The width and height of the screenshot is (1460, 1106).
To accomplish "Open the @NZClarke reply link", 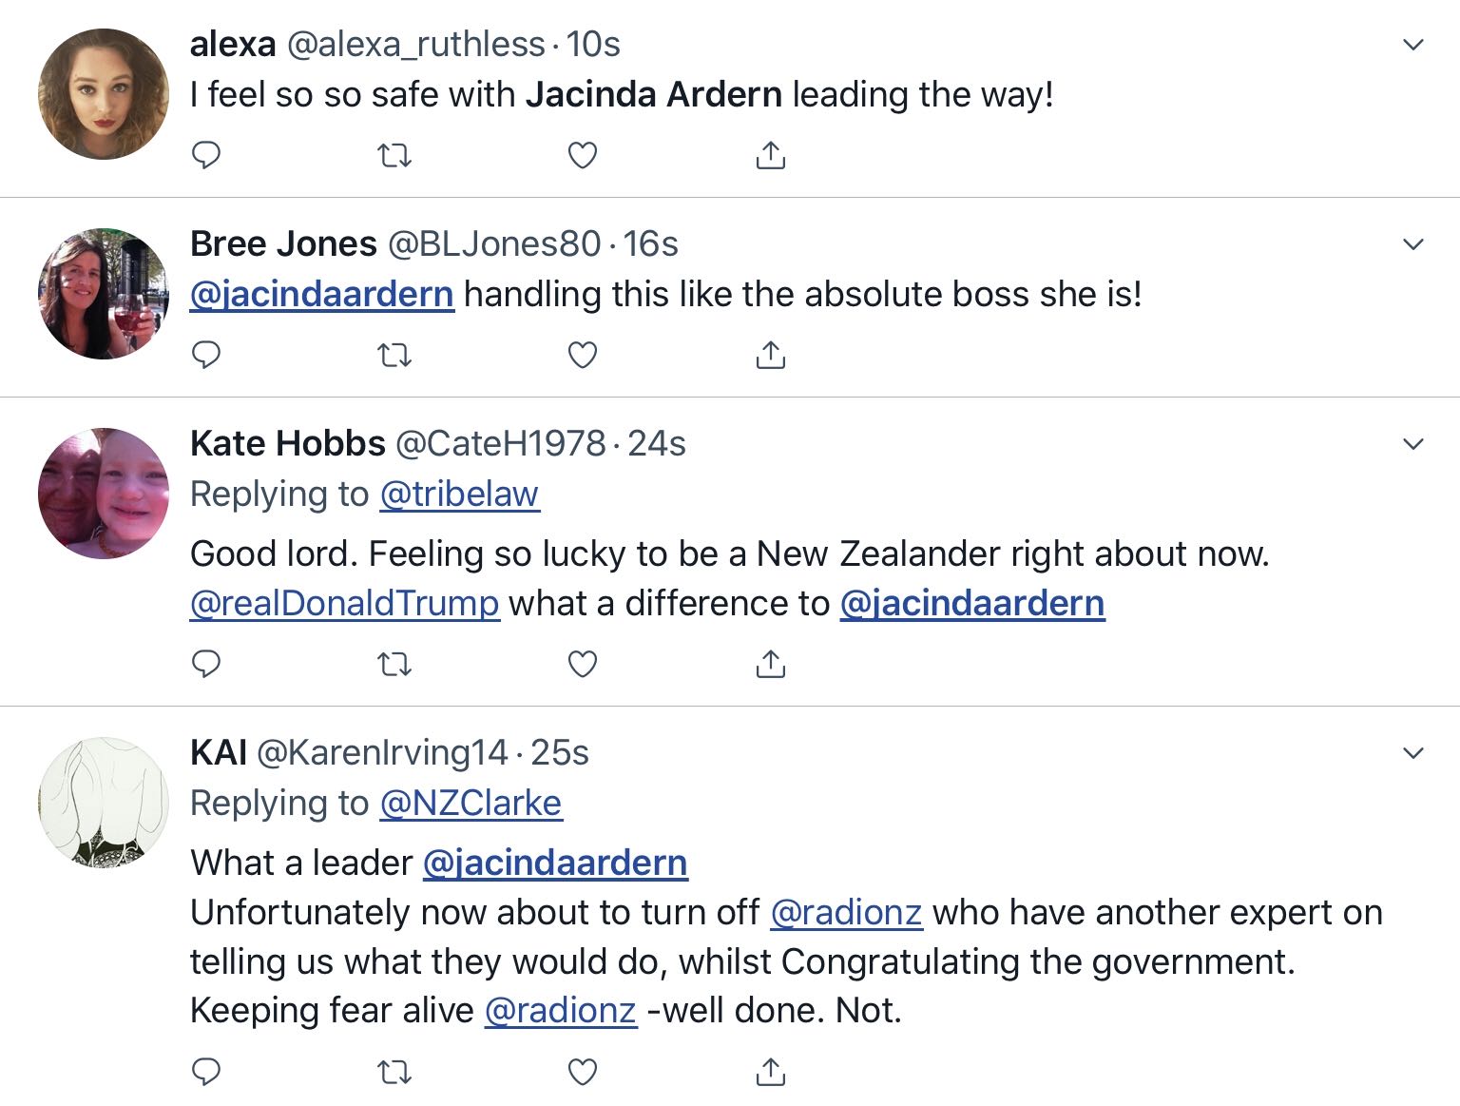I will coord(471,804).
